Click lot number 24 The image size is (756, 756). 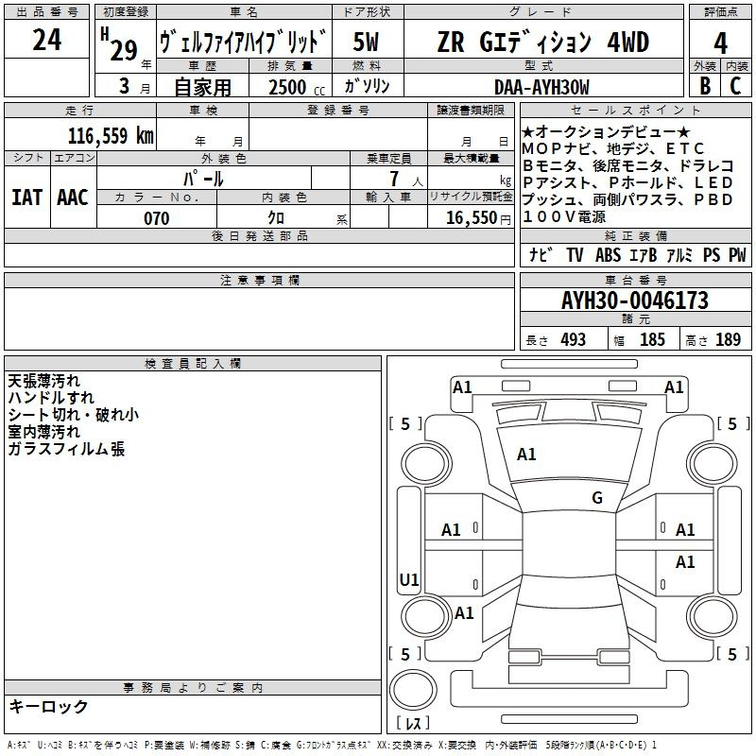pos(46,39)
